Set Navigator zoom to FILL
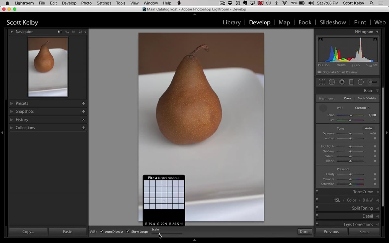389x243 pixels. coord(66,32)
